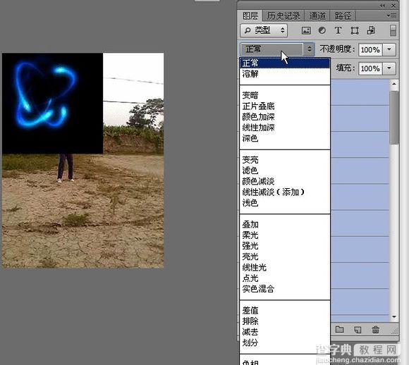Select 线性减淡（添加） blend mode
The height and width of the screenshot is (365, 409).
coord(285,192)
